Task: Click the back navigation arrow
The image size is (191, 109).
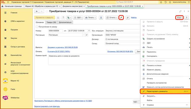Action: 37,11
